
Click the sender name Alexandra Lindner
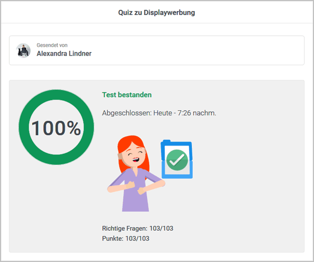coord(64,54)
